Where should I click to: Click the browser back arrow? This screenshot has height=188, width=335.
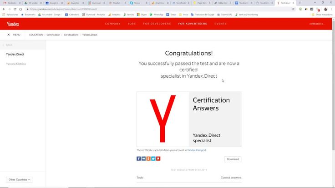[x=4, y=9]
